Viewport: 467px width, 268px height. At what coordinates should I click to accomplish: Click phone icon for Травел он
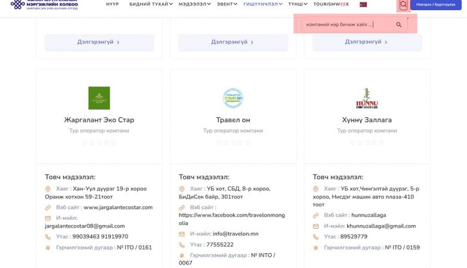pos(182,245)
